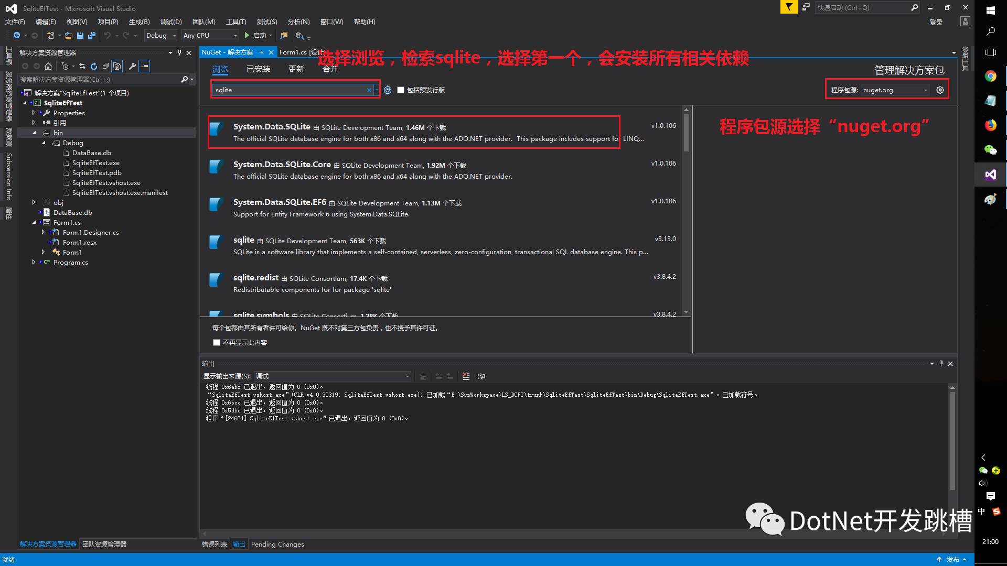Screen dimensions: 1007x566
Task: Click the 发布 publish button in status bar
Action: (952, 560)
